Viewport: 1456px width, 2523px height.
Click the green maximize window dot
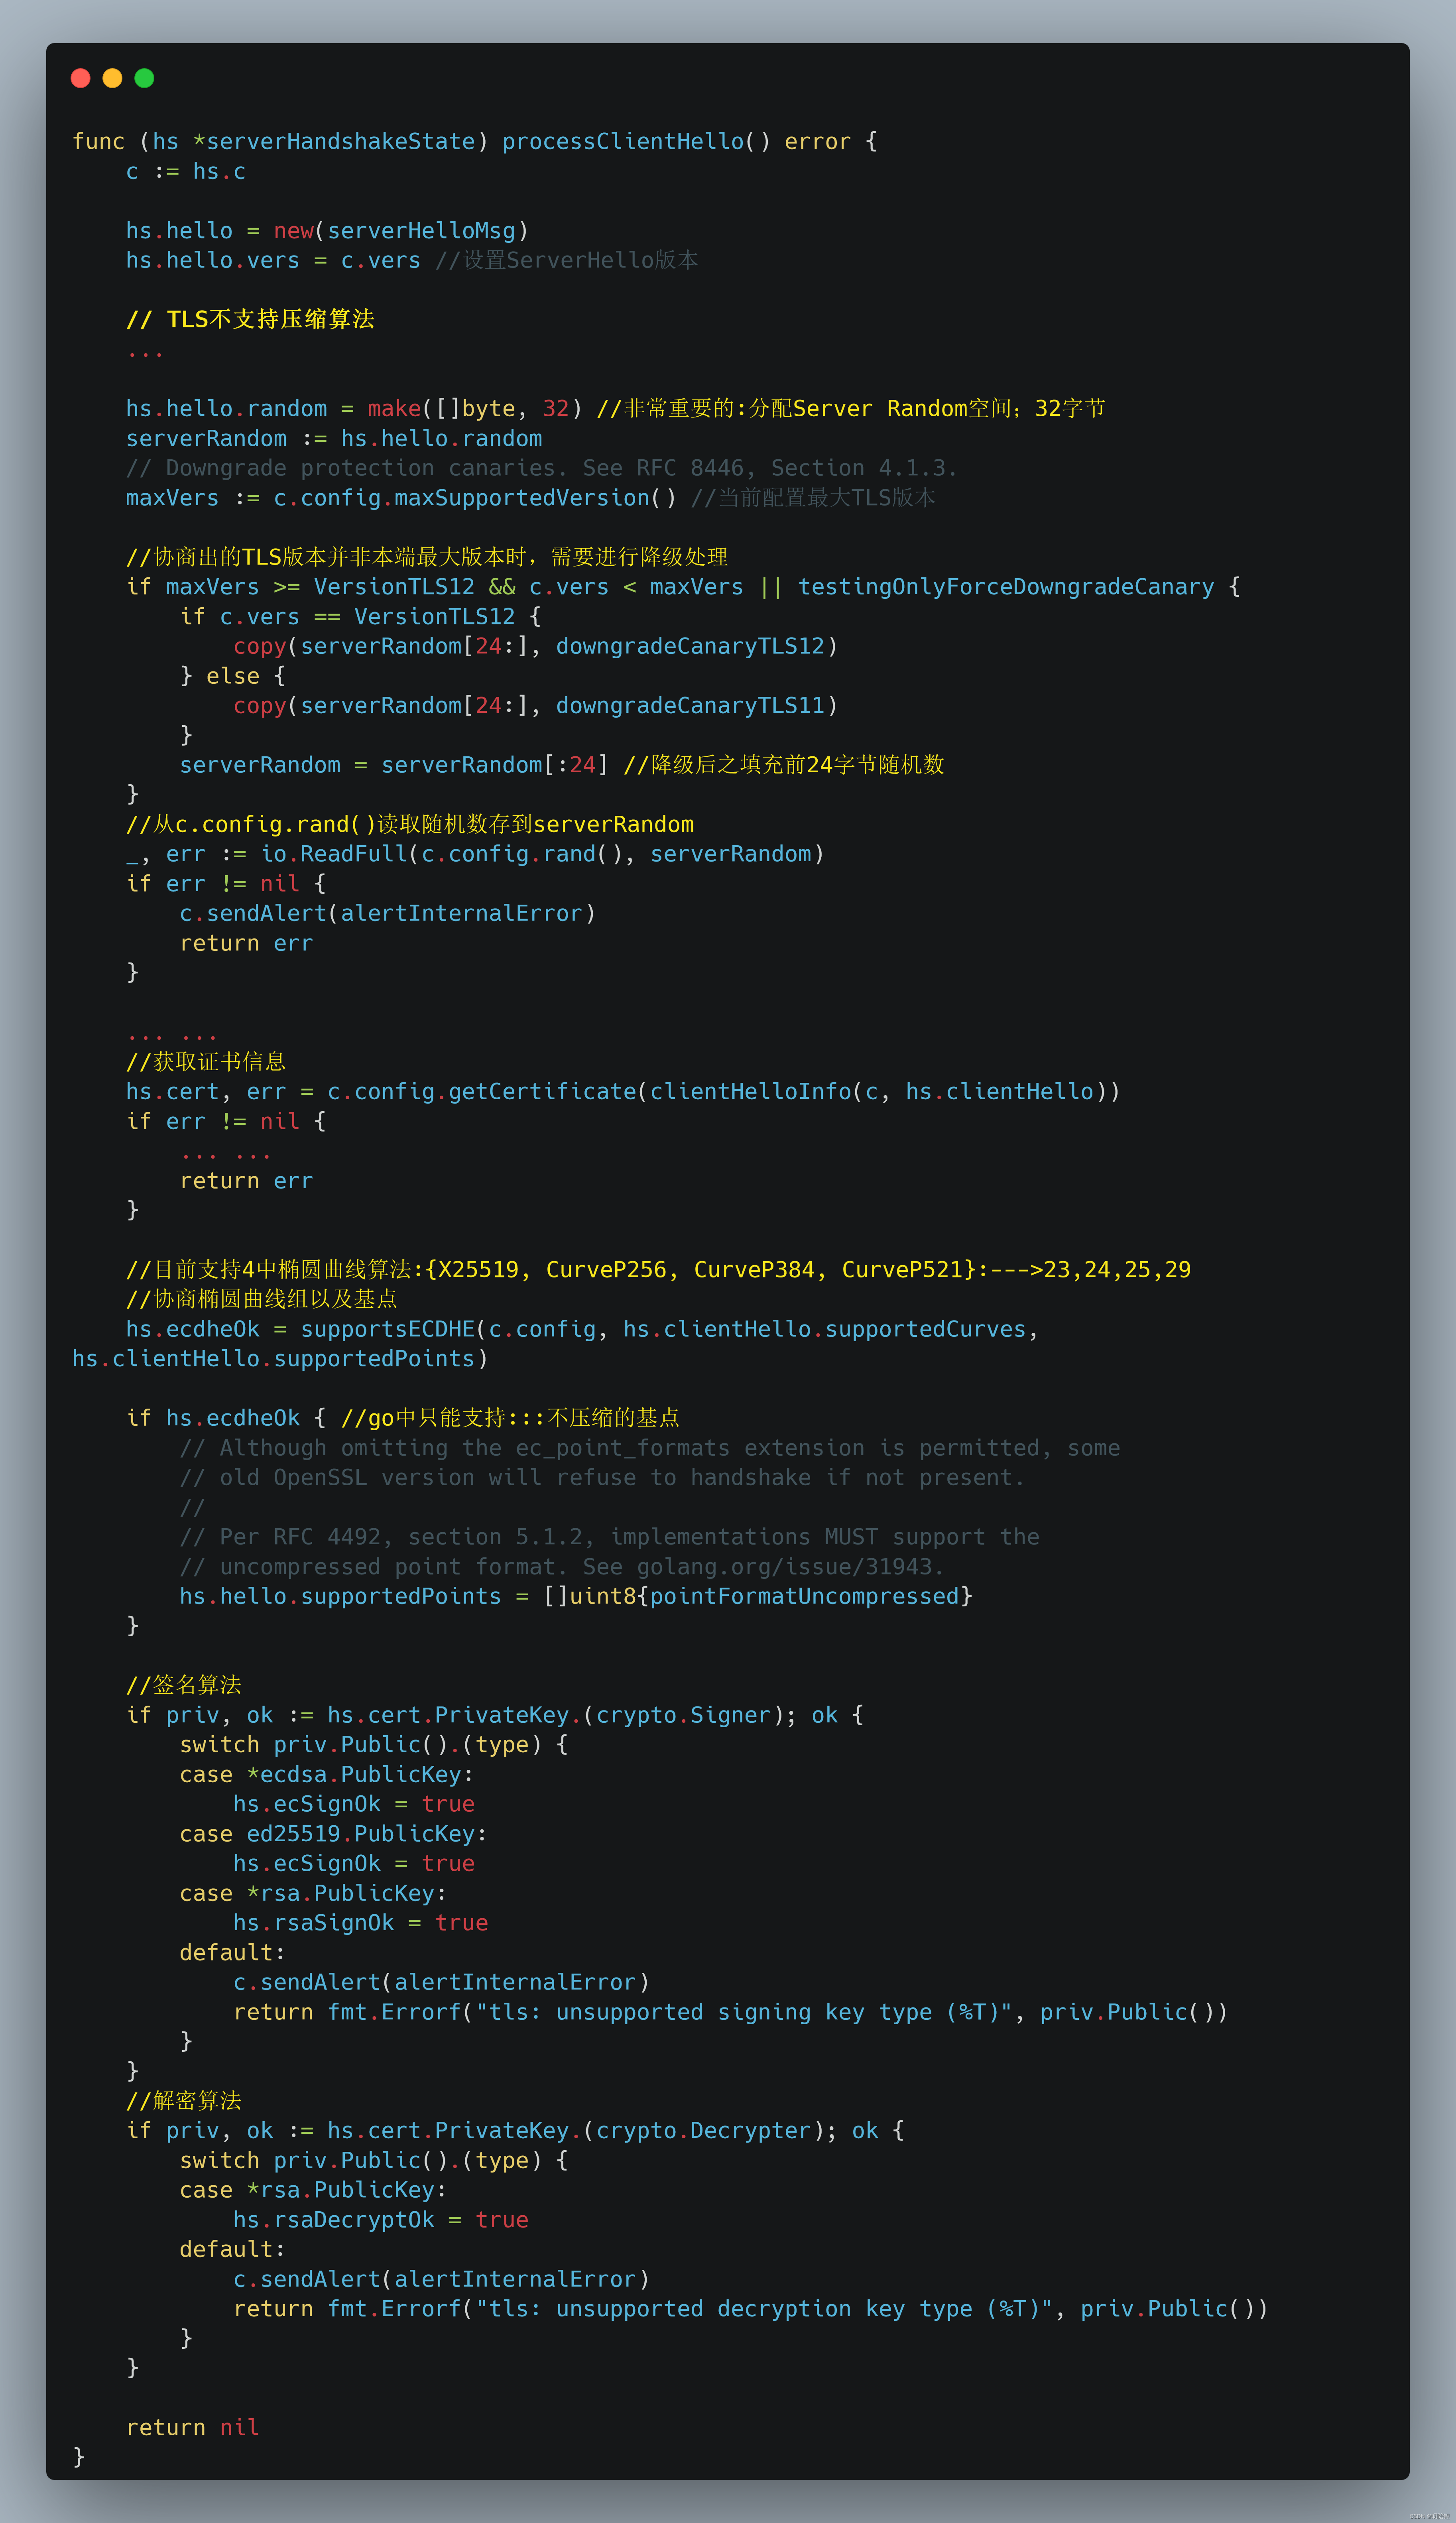pos(144,78)
